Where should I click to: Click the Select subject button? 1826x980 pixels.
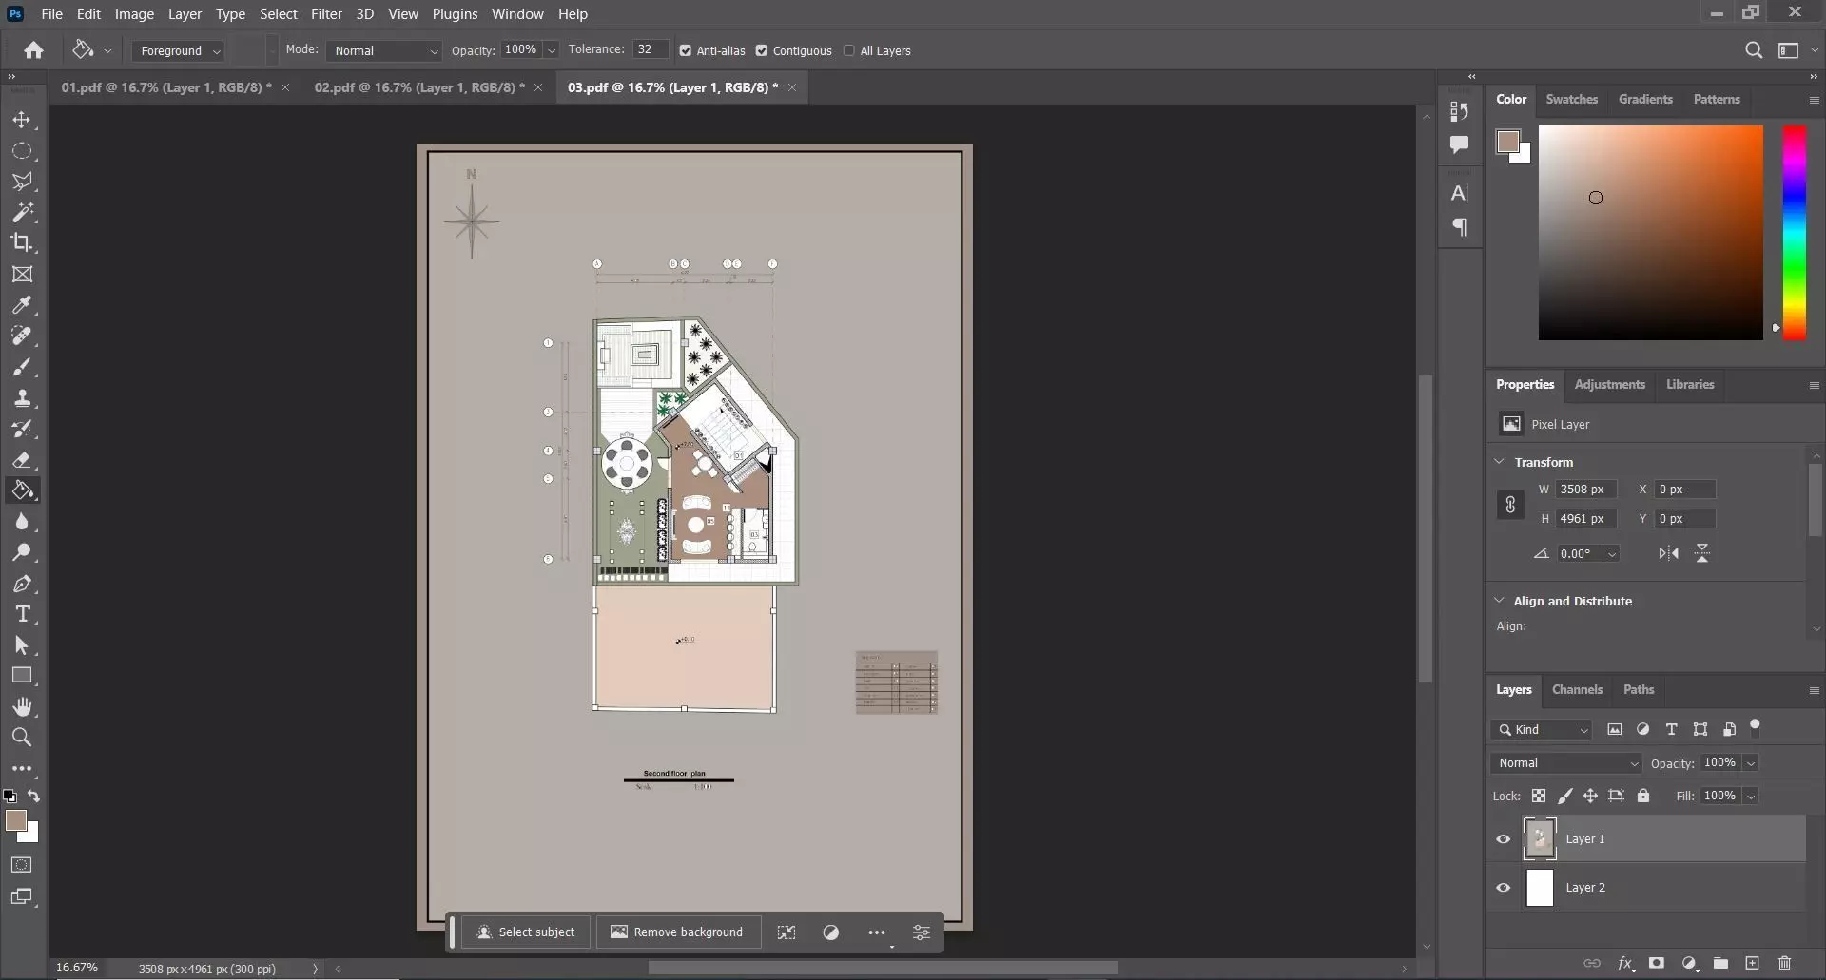coord(526,932)
